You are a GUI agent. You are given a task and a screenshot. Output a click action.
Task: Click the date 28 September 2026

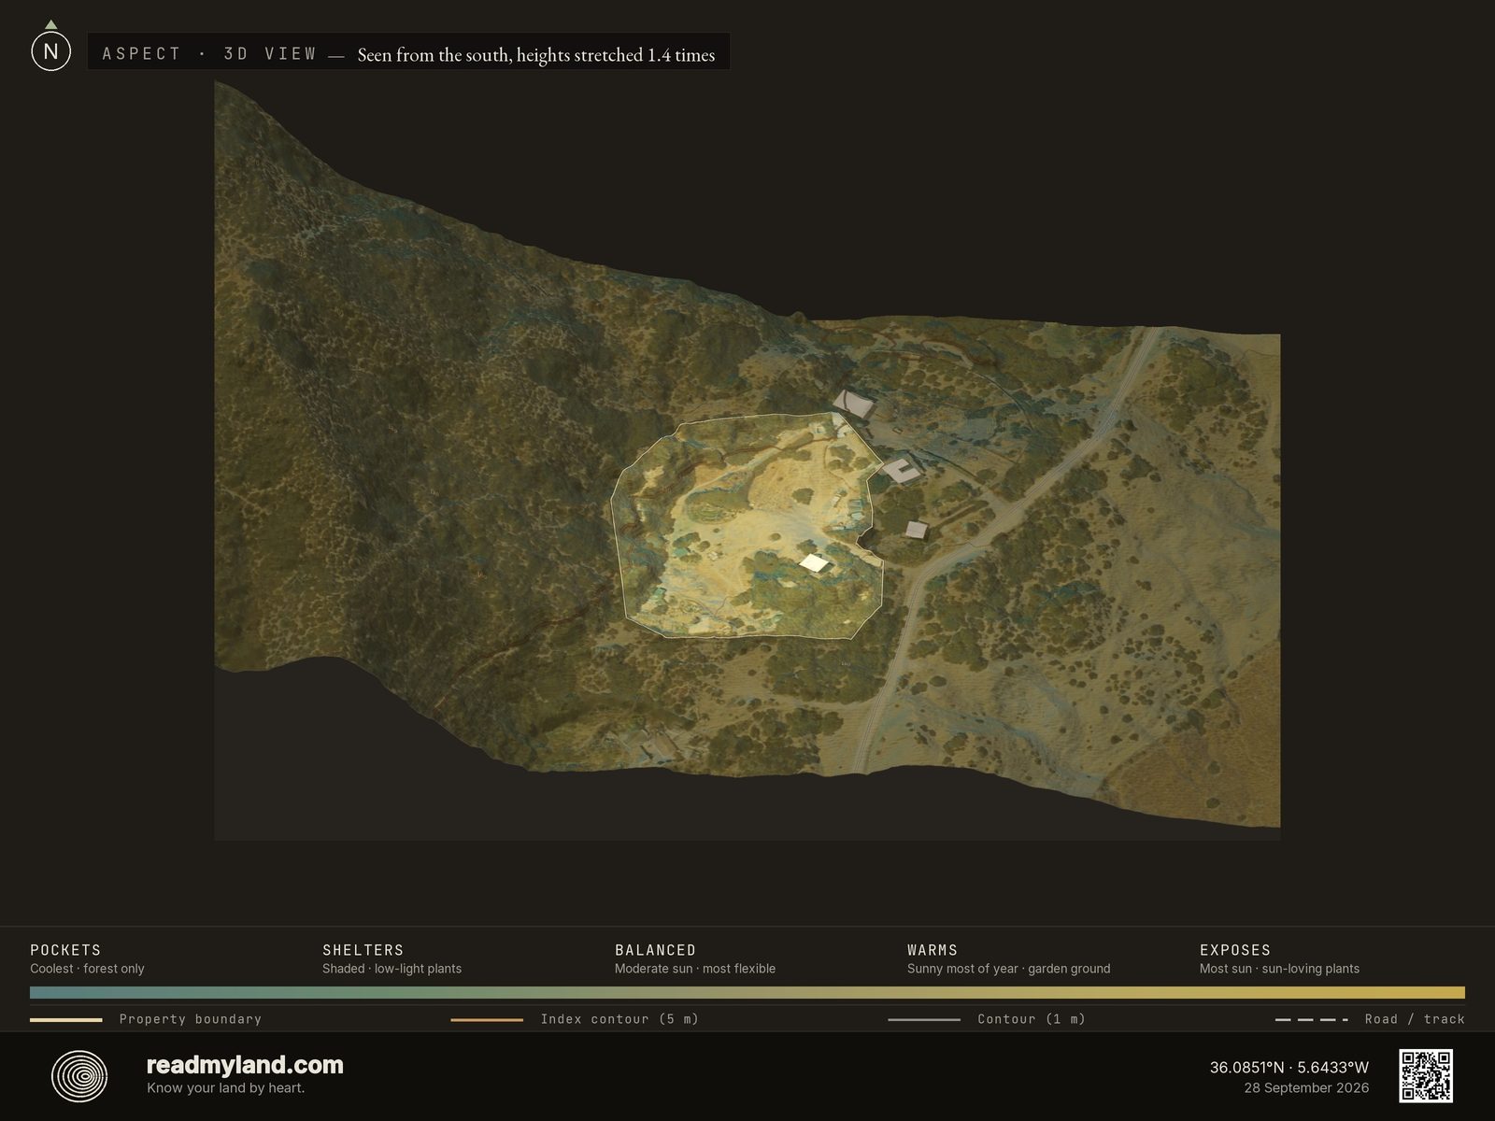tap(1306, 1088)
